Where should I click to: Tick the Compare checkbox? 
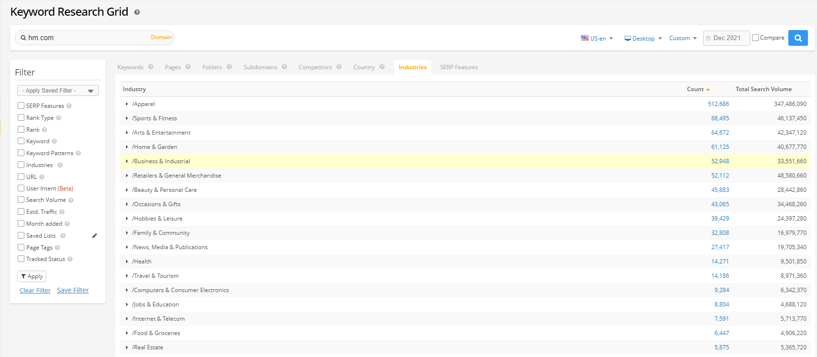(755, 38)
